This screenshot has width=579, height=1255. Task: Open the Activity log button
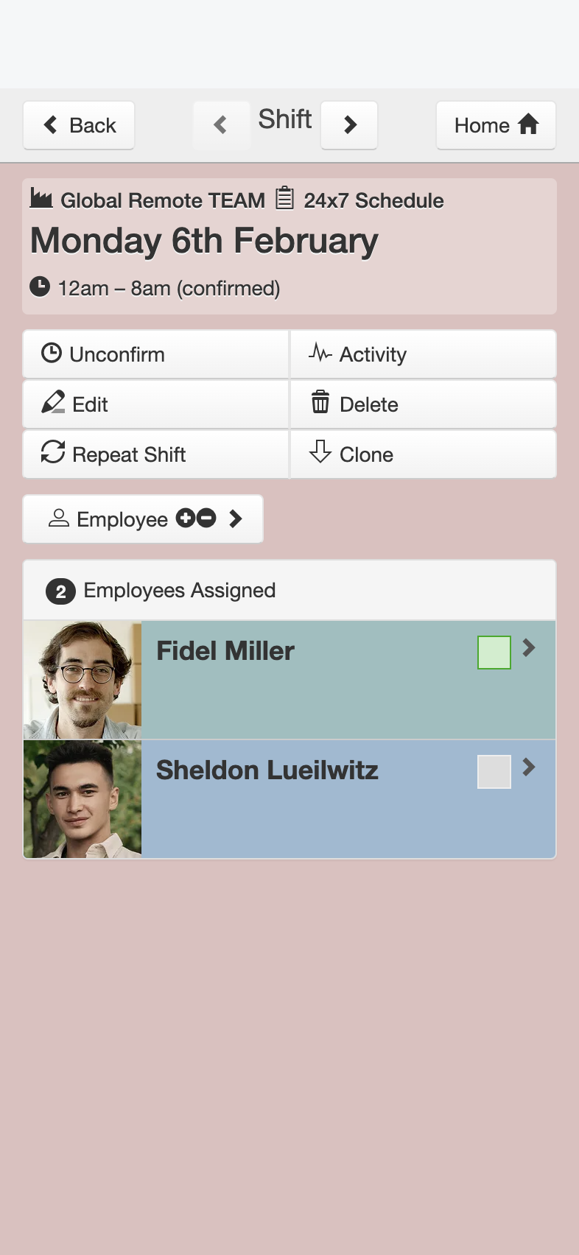[424, 354]
